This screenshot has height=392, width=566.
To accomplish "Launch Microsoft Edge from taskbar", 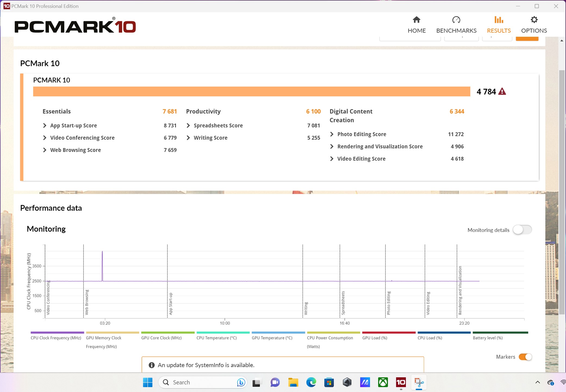I will (311, 382).
